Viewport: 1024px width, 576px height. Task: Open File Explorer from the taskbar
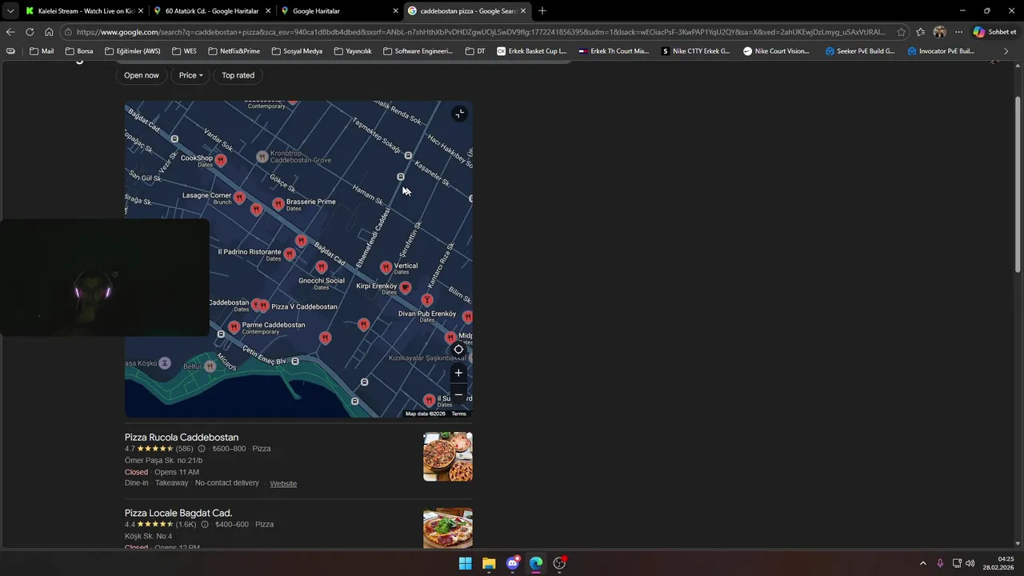tap(489, 563)
